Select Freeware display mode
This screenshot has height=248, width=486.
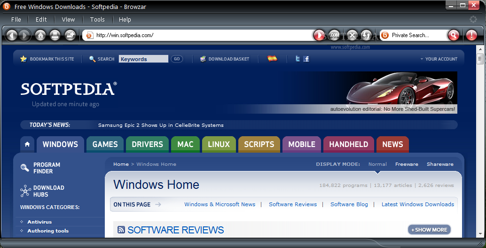coord(407,164)
